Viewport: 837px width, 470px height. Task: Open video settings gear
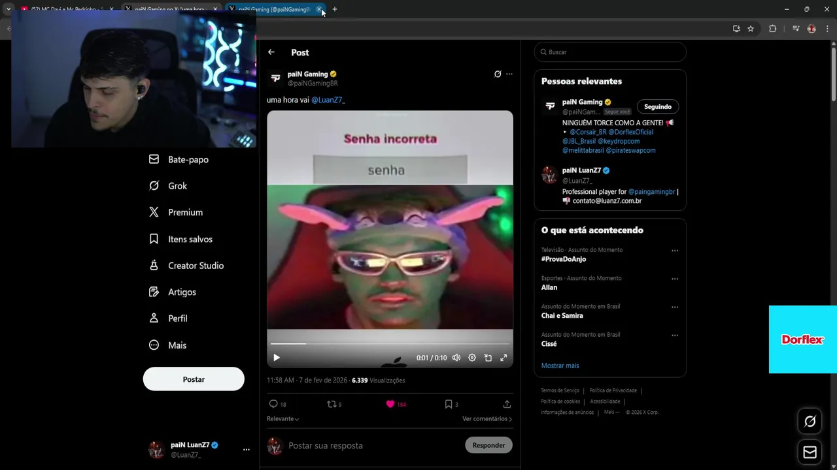(x=472, y=358)
